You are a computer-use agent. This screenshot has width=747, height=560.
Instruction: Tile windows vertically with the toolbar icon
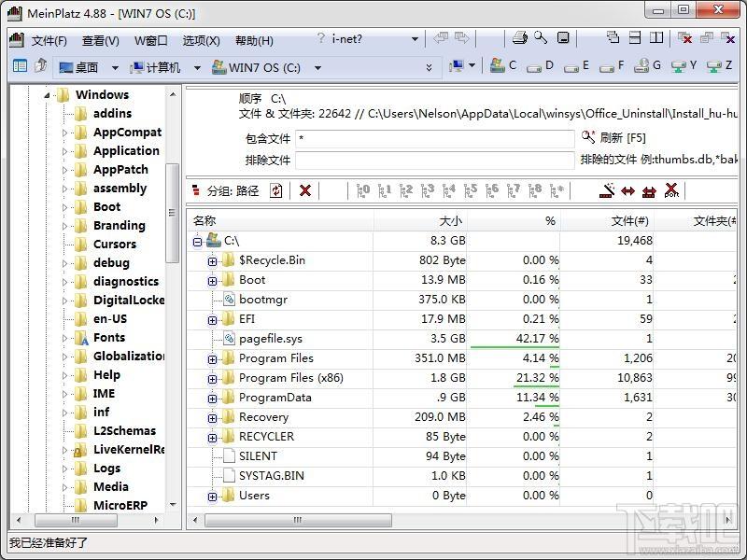656,37
